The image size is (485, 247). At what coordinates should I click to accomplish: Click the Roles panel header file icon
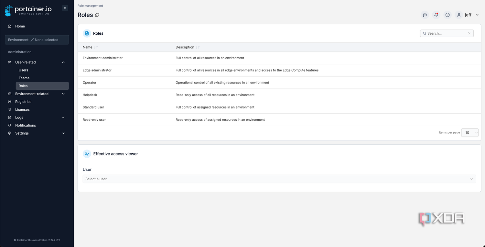point(87,33)
